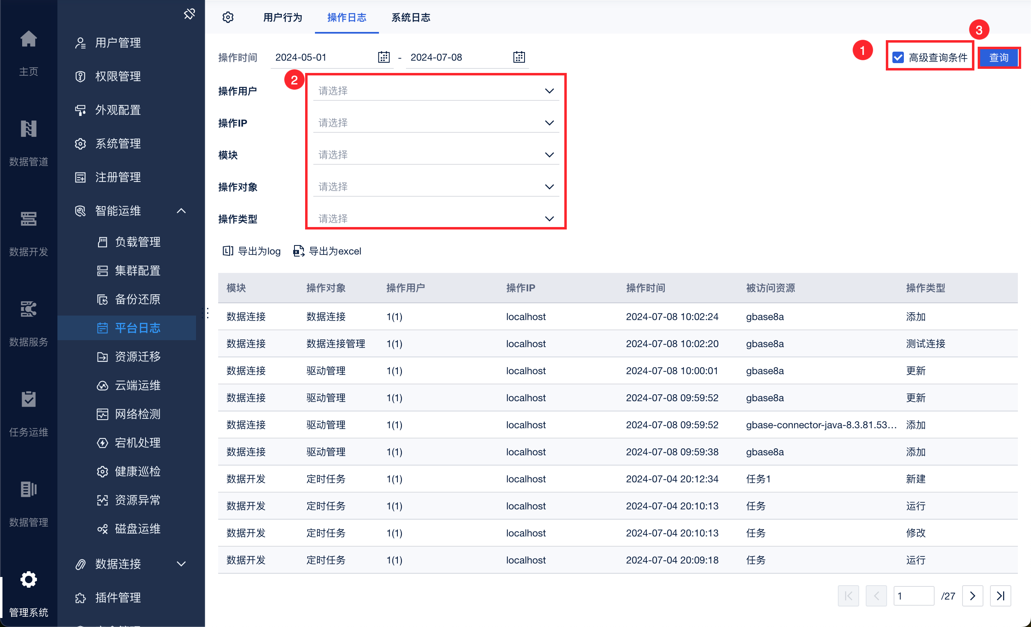Click the 查询 button
This screenshot has height=627, width=1031.
(x=998, y=57)
